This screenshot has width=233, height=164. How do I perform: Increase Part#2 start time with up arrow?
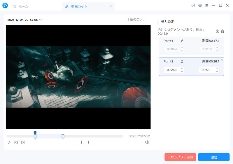coord(182,68)
